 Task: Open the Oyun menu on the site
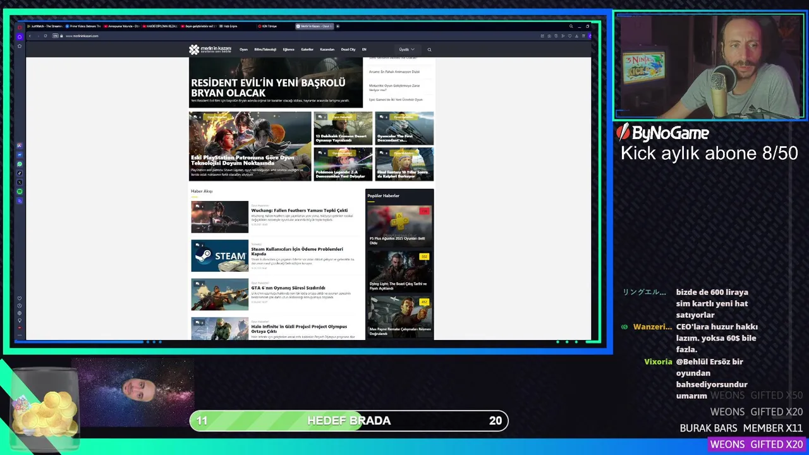click(x=243, y=49)
